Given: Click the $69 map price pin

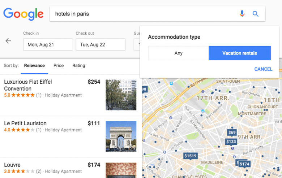Looking at the screenshot, I should pos(232,133).
